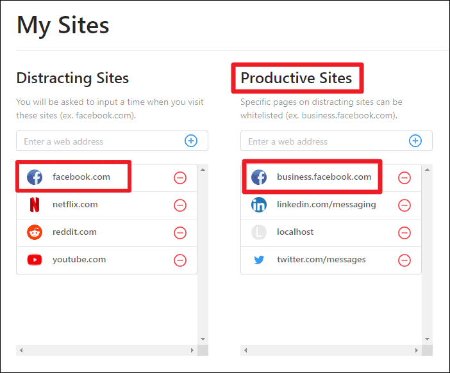The width and height of the screenshot is (450, 373).
Task: Click left arrow of Productive Sites horizontal scrollbar
Action: [246, 351]
